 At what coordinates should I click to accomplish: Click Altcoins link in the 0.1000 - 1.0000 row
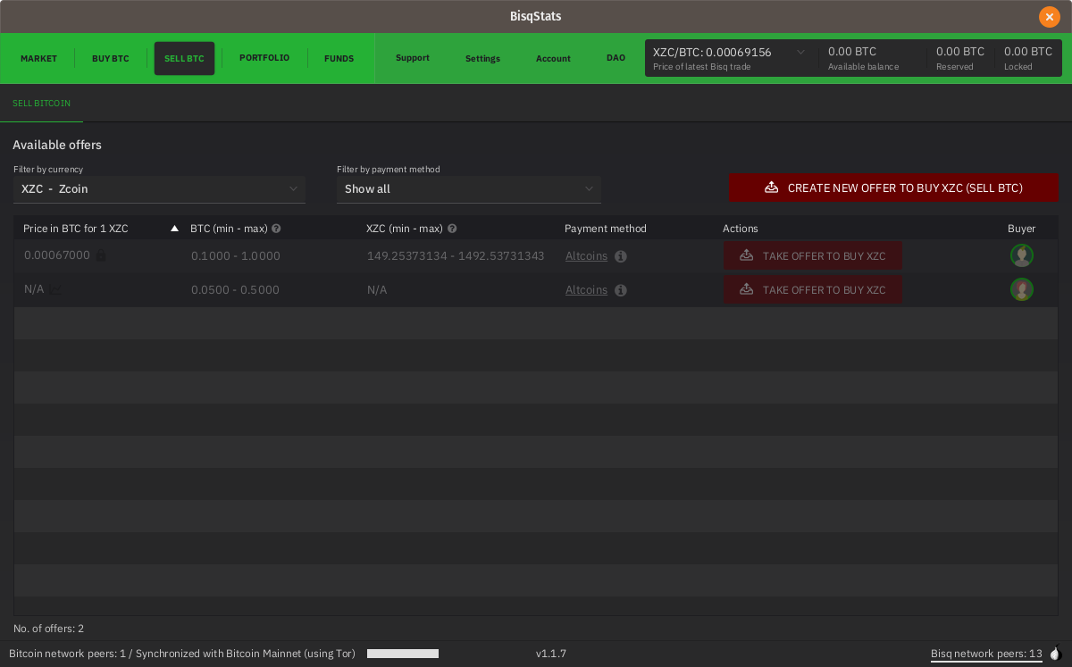586,256
